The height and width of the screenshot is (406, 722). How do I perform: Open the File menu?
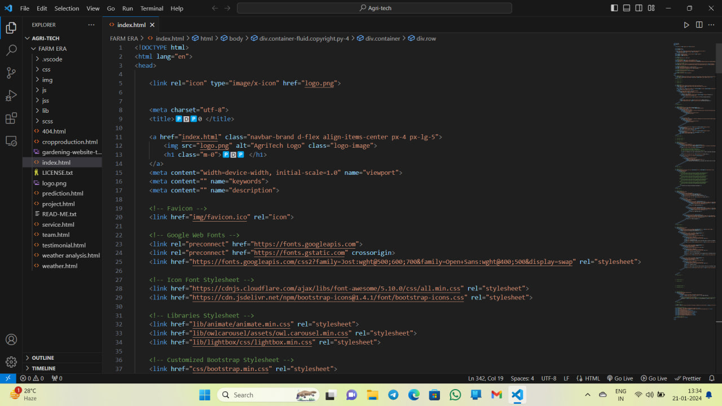[25, 8]
